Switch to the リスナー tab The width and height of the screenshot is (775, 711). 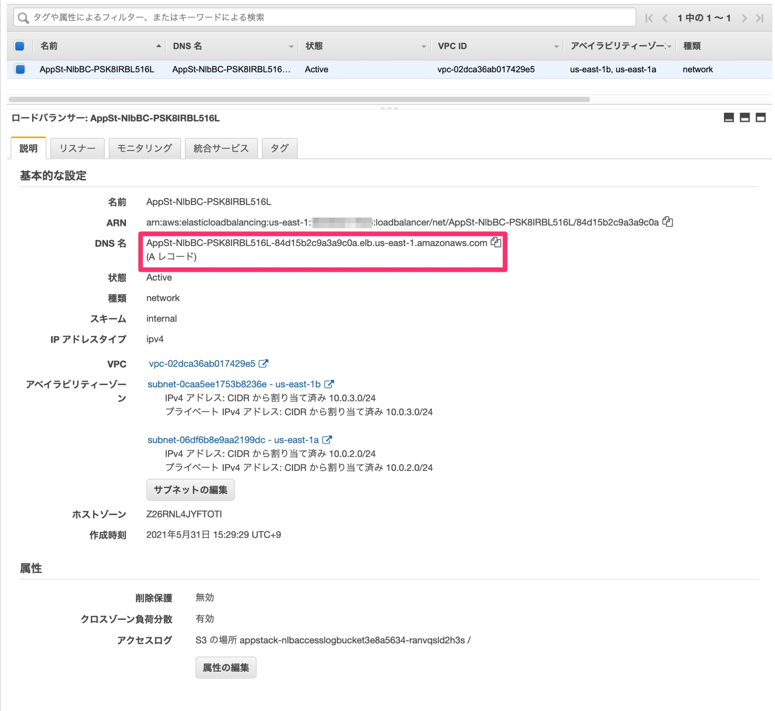tap(77, 148)
